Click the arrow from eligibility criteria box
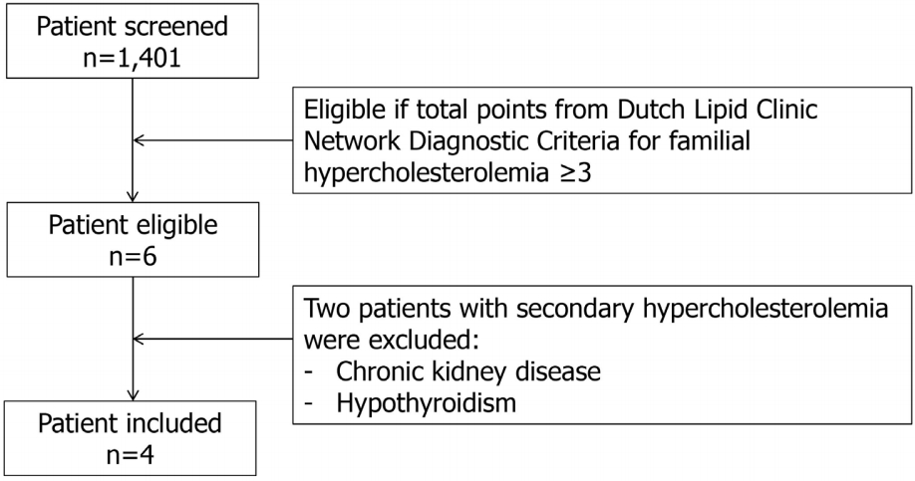Image resolution: width=915 pixels, height=481 pixels. point(213,140)
